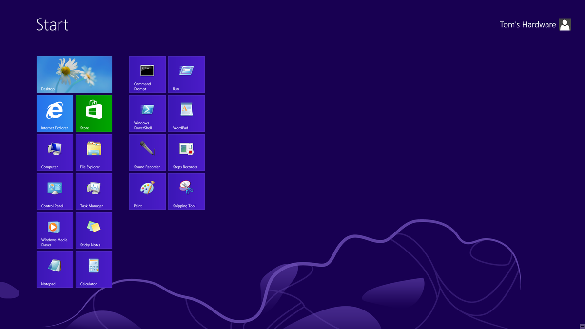Open Notepad
This screenshot has width=585, height=329.
click(55, 269)
